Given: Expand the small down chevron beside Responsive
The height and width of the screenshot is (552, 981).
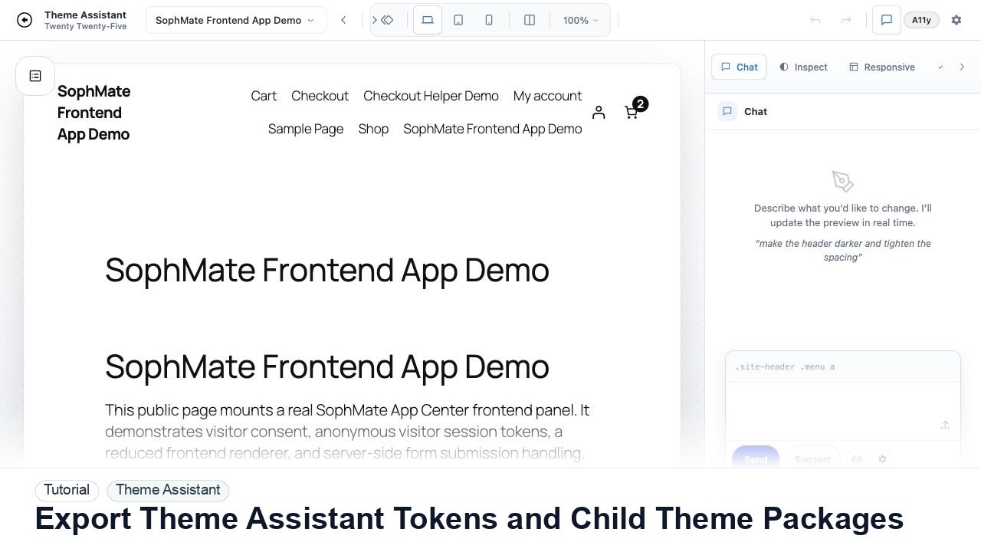Looking at the screenshot, I should 940,67.
